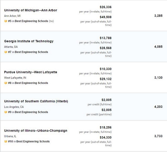167x152 pixels.
Task: Open University of Michigan--Ann Arbor school page
Action: [30, 10]
